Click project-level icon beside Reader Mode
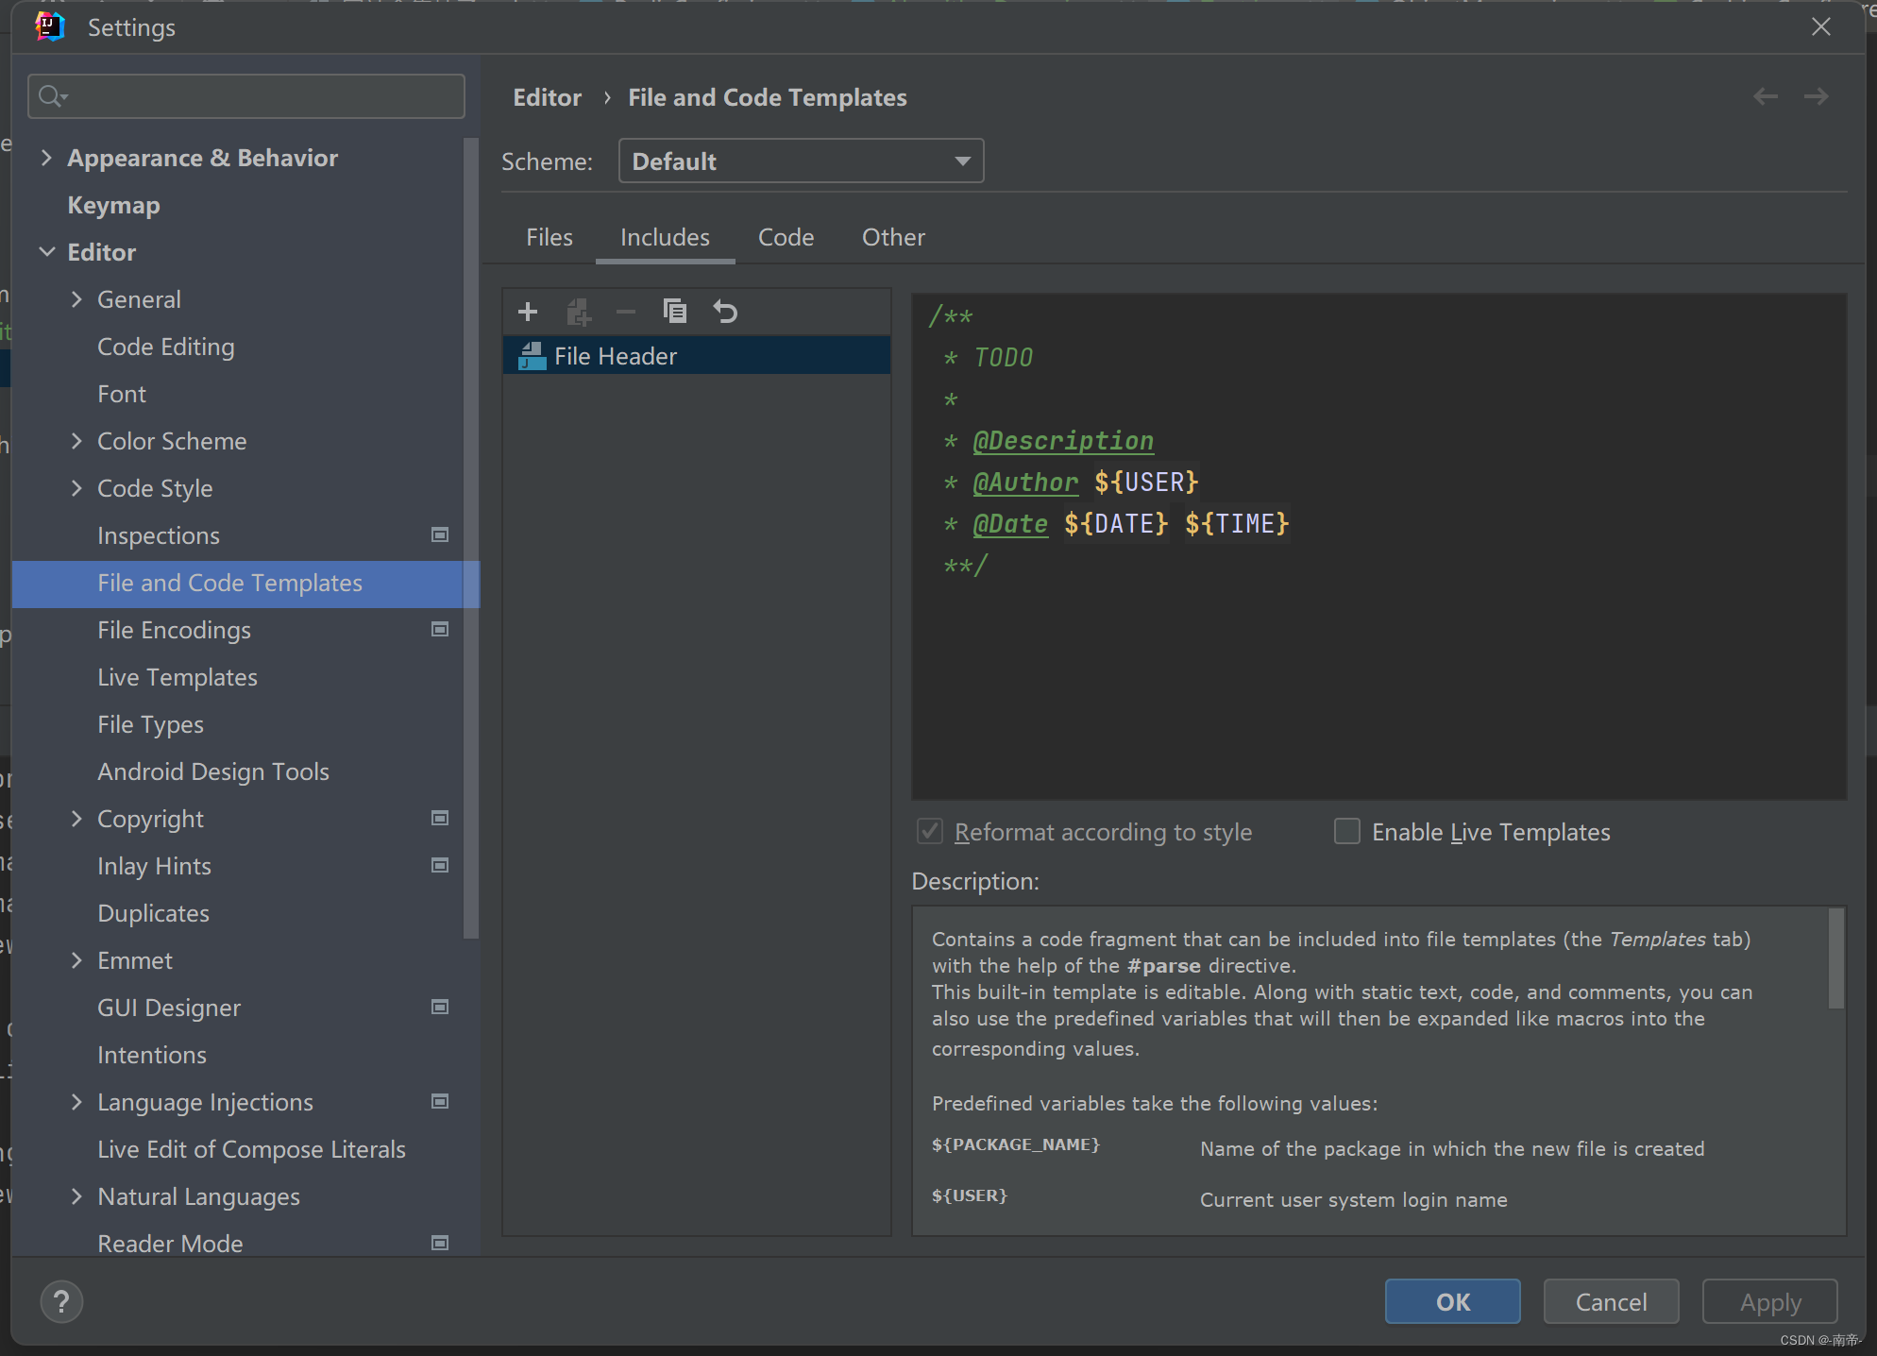Image resolution: width=1877 pixels, height=1356 pixels. click(440, 1244)
